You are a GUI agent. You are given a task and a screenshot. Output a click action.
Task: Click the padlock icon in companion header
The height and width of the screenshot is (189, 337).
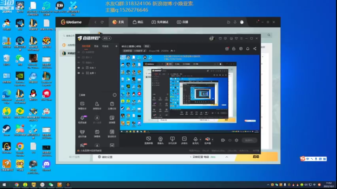pyautogui.click(x=234, y=49)
